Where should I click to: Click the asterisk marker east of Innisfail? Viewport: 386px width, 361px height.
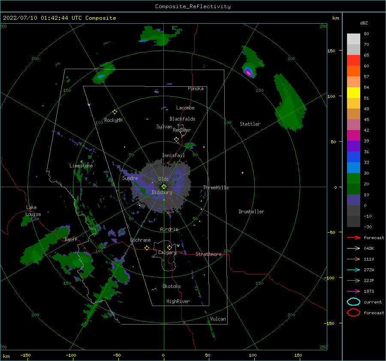click(204, 147)
